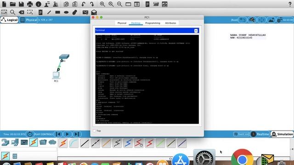Pick automatic connection type cable
Screen dimensions: 294x165
click(63, 143)
